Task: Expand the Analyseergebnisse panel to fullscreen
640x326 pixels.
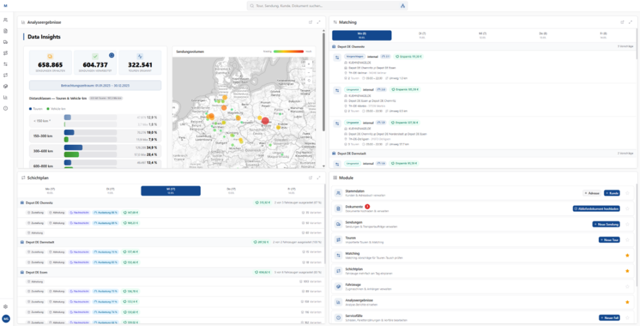Action: click(x=319, y=22)
